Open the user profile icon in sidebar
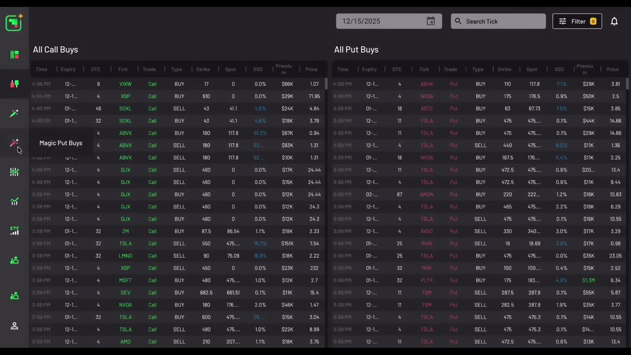The image size is (631, 355). [x=14, y=326]
